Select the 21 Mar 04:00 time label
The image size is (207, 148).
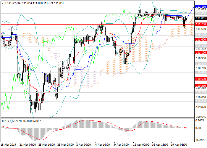click(28, 145)
